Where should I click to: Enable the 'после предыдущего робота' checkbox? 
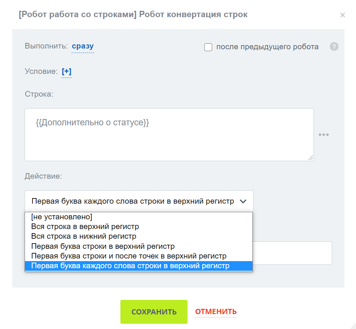(208, 47)
